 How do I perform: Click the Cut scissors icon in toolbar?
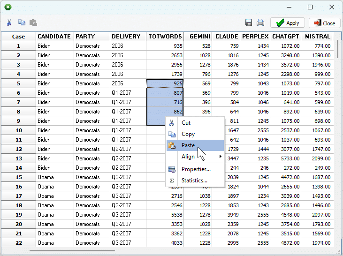9,23
